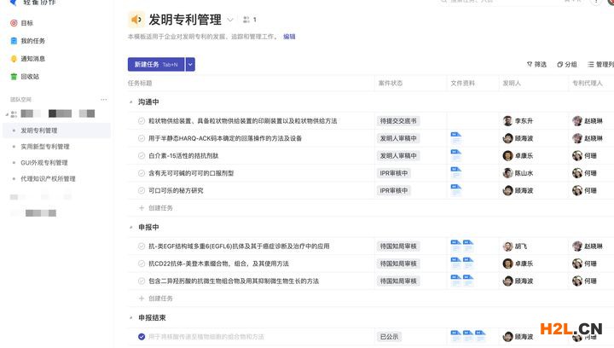Mark 抗-类EGF结构域 task complete
614x348 pixels.
pos(142,246)
